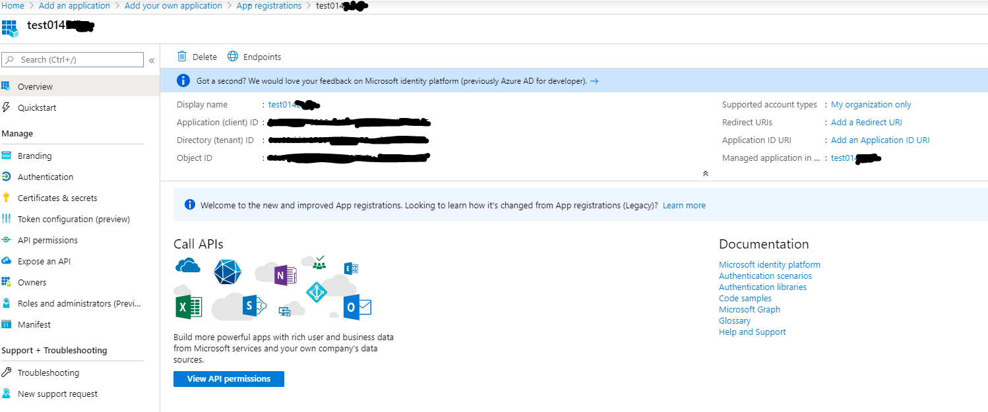Click the New support request icon

[6, 394]
